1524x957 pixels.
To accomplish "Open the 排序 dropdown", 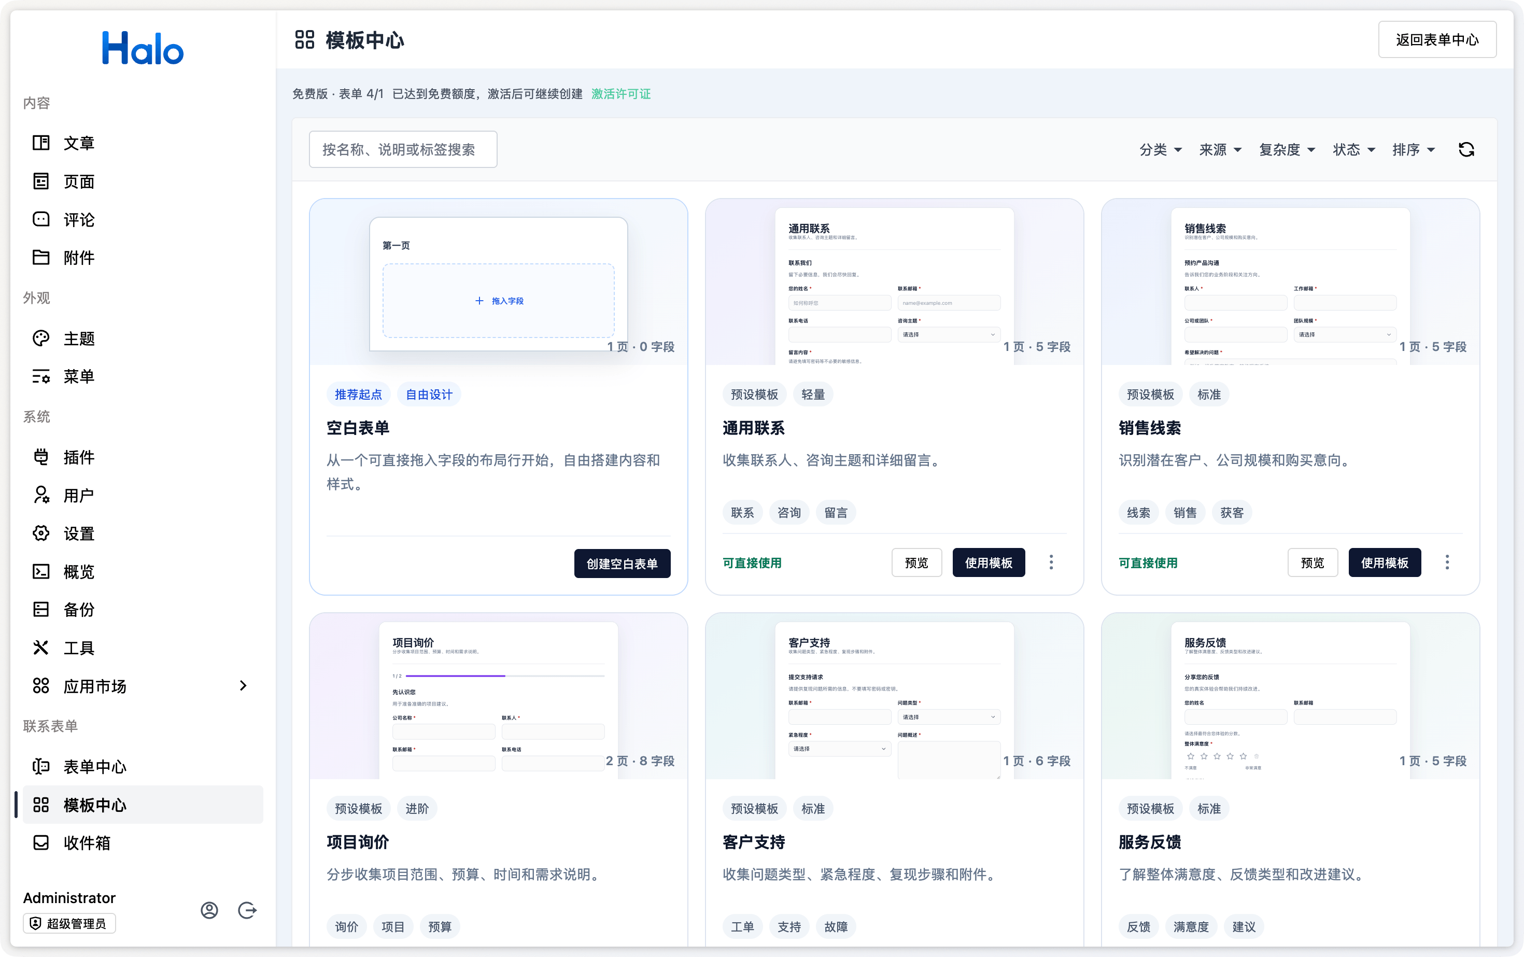I will coord(1413,149).
